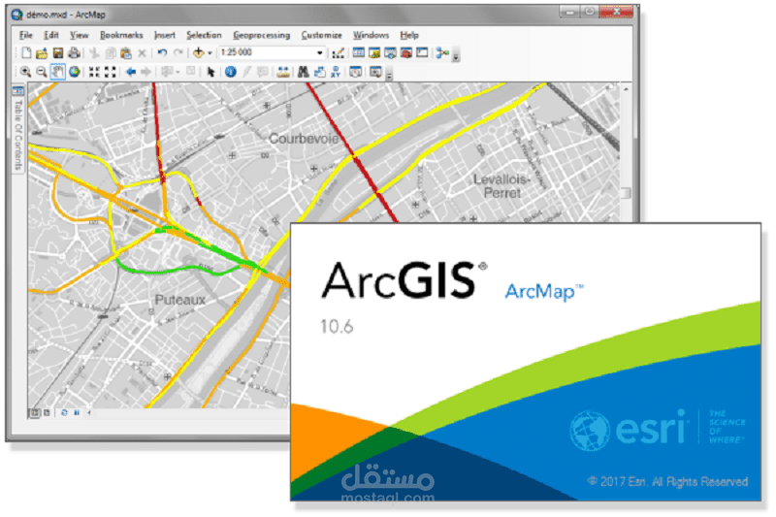Select the Pan hand tool
This screenshot has height=517, width=776.
coord(57,72)
